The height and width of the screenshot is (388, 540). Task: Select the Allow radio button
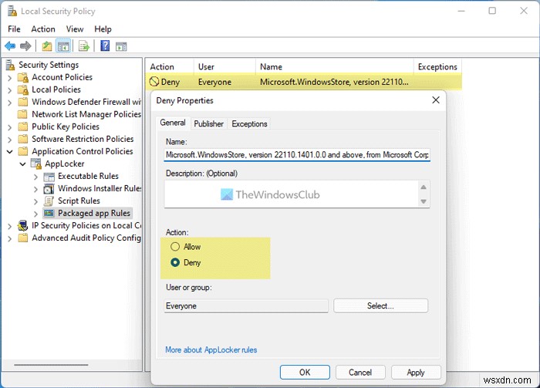click(174, 247)
